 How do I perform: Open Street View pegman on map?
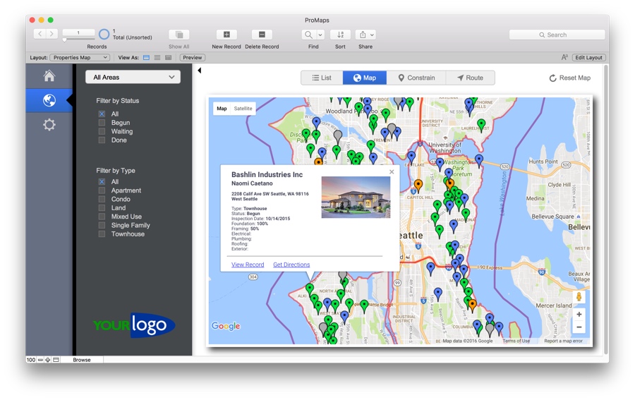[x=579, y=297]
